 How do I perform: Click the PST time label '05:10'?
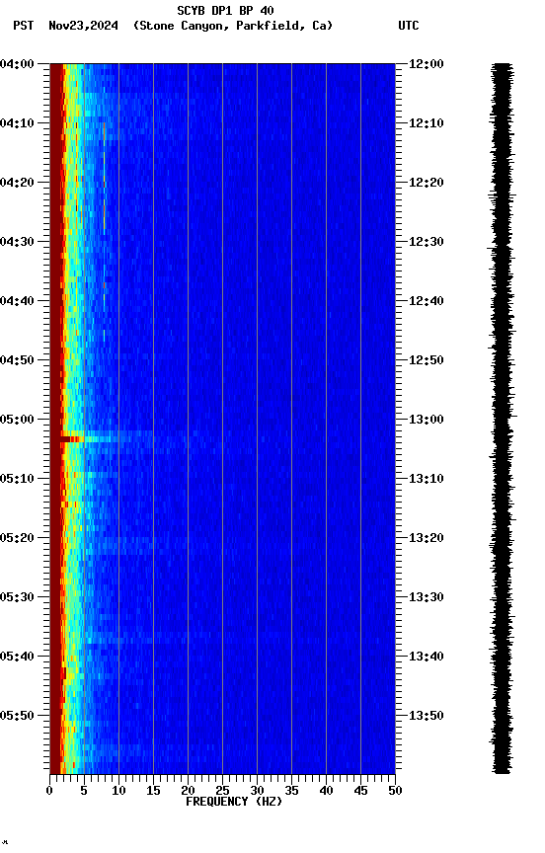pyautogui.click(x=17, y=479)
